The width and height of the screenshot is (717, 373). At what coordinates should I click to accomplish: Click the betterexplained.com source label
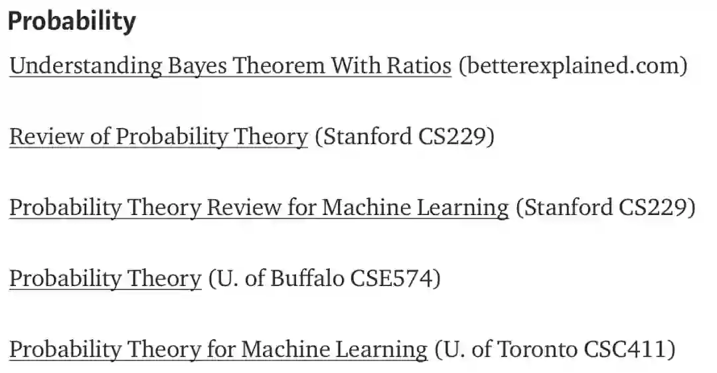click(573, 66)
